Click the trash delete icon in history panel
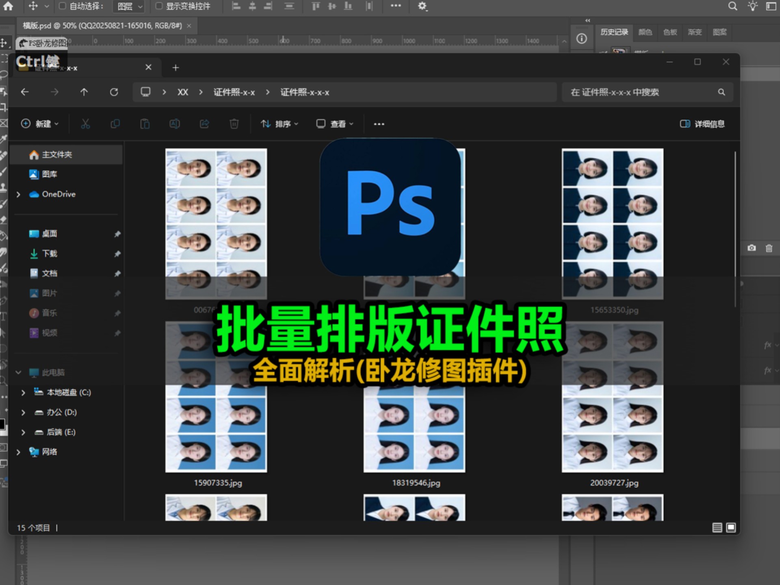This screenshot has width=780, height=585. (x=769, y=248)
